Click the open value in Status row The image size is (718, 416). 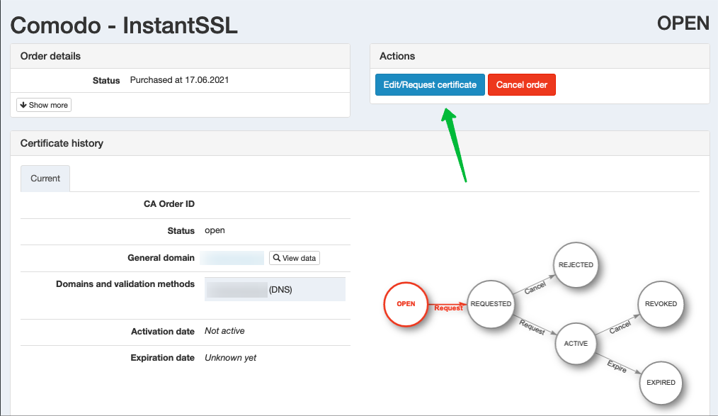click(215, 230)
